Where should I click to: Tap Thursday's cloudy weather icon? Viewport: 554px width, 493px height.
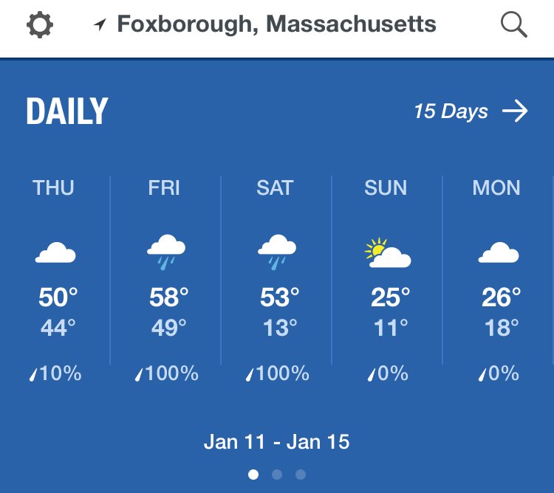pyautogui.click(x=55, y=252)
